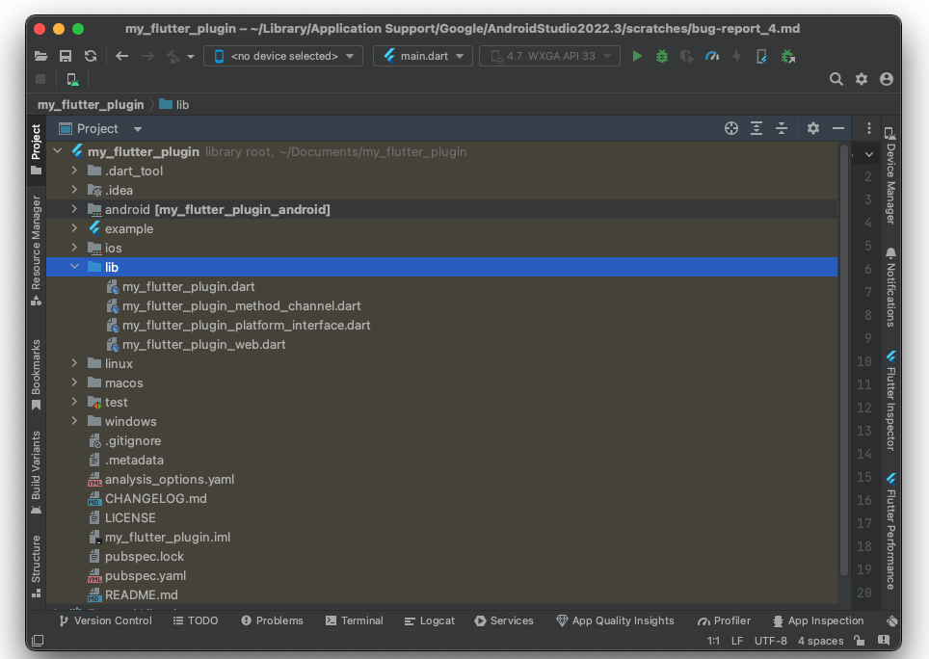
Task: Click the Sync/refresh icon in toolbar
Action: coord(91,57)
